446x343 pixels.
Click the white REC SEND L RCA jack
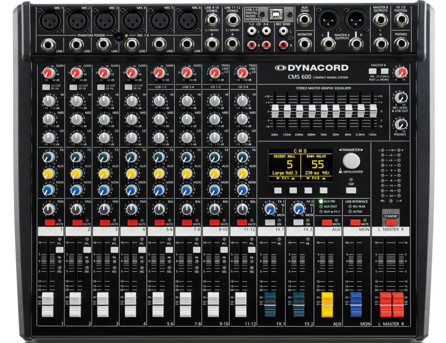[x=283, y=31]
